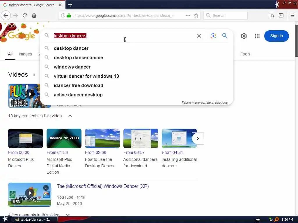Viewport: 298px width, 223px height.
Task: Choose suggestion windows dancer
Action: (x=136, y=67)
